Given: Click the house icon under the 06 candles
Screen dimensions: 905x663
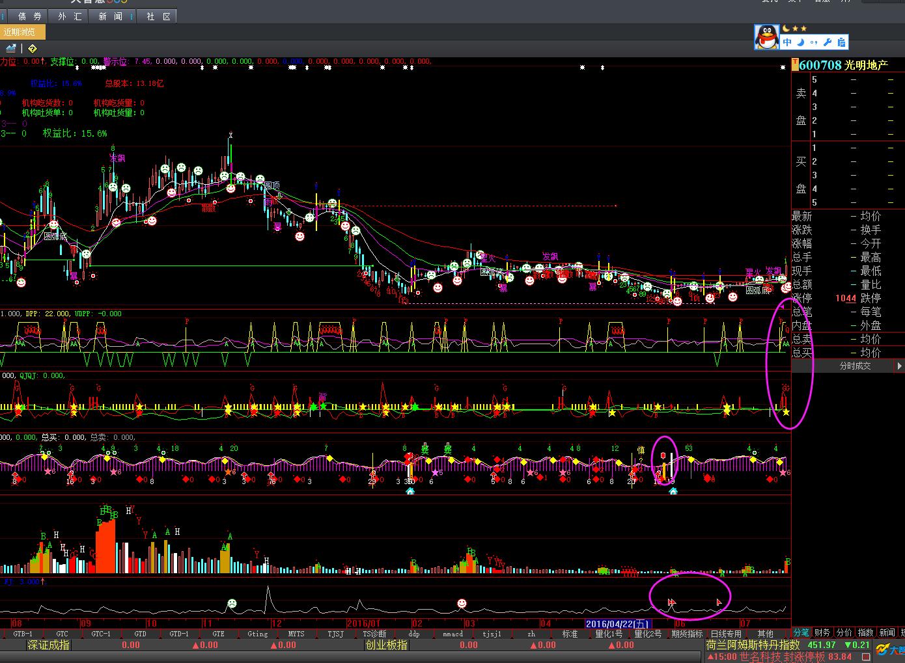Looking at the screenshot, I should pyautogui.click(x=673, y=491).
